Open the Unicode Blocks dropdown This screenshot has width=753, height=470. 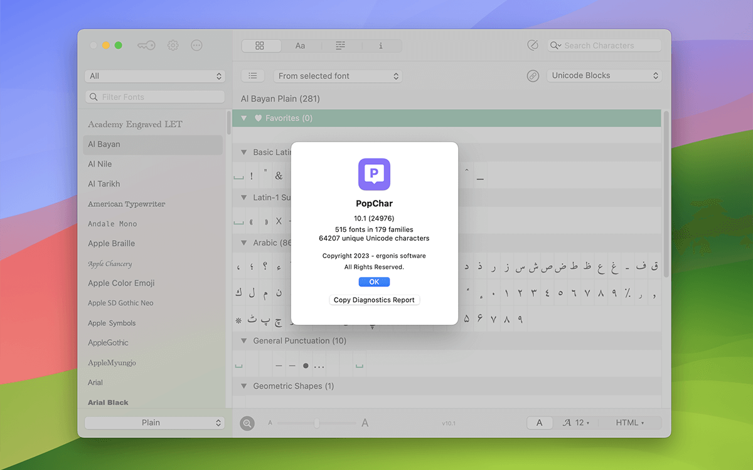(x=605, y=75)
